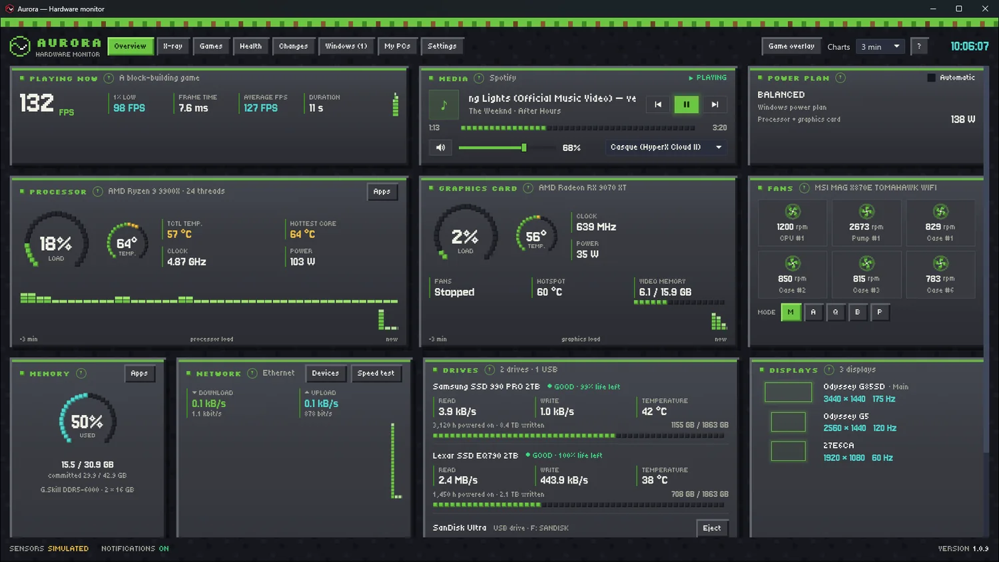The height and width of the screenshot is (562, 999).
Task: Open the help icon beside Media
Action: pos(479,78)
